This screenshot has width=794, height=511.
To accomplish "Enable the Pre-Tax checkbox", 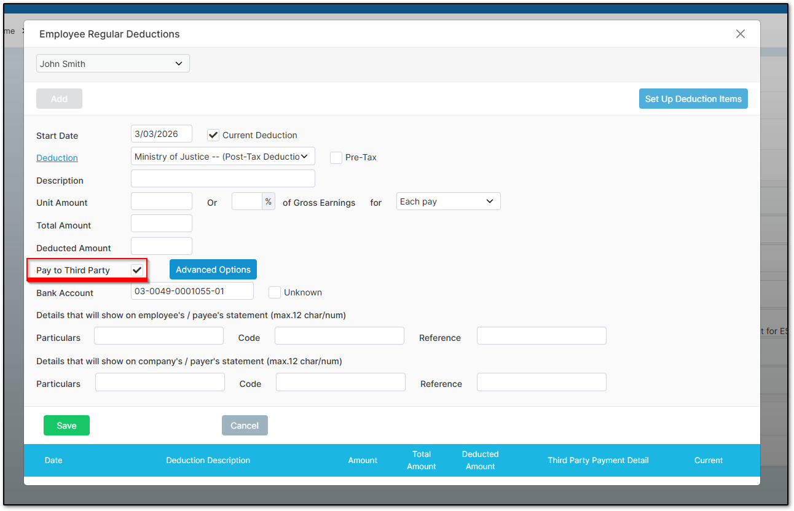I will [x=336, y=157].
